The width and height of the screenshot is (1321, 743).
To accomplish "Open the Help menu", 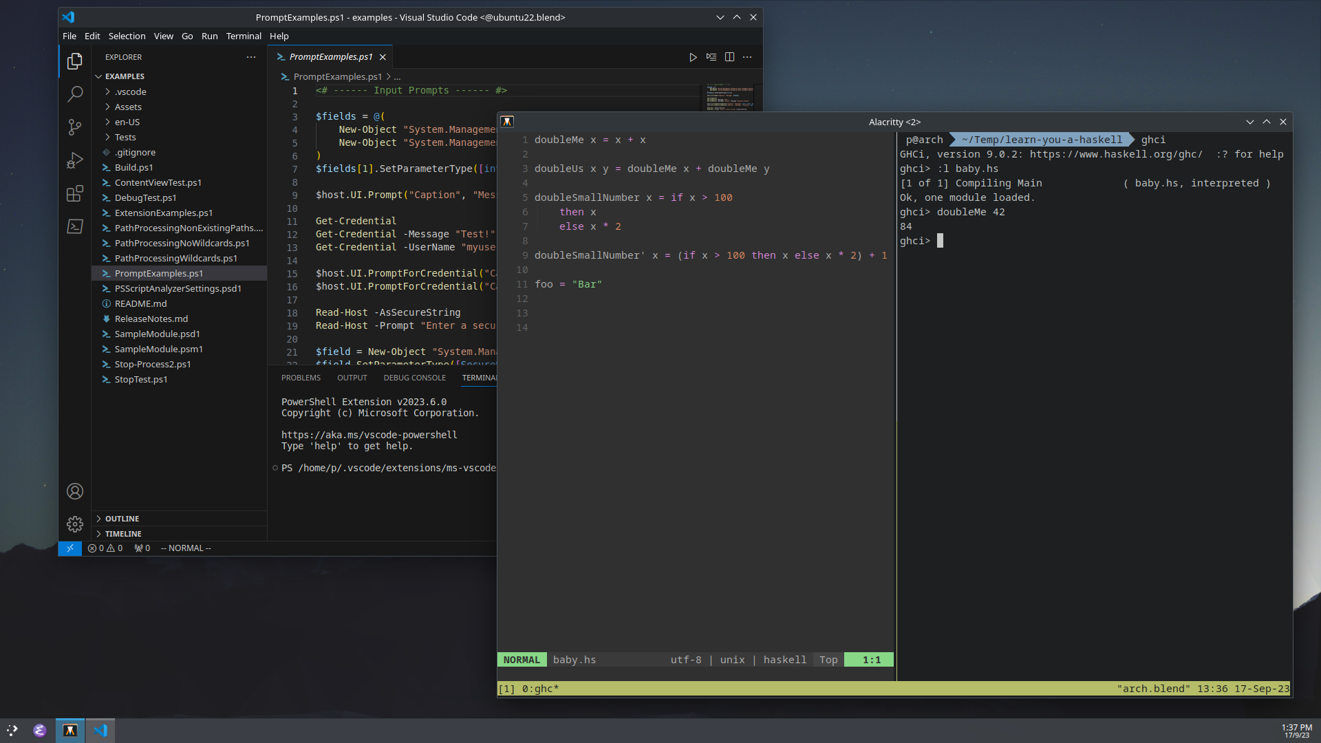I will pyautogui.click(x=279, y=36).
